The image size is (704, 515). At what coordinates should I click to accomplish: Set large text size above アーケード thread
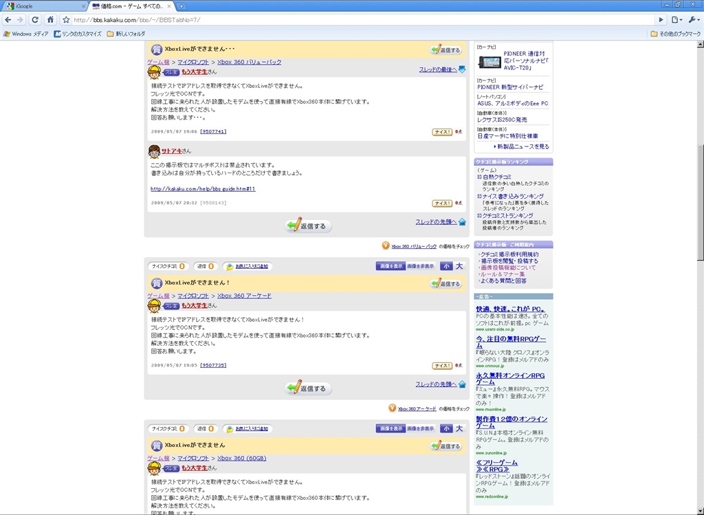pyautogui.click(x=459, y=266)
